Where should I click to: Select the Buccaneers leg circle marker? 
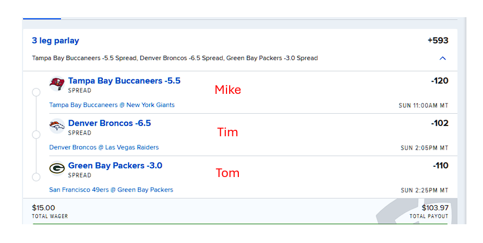click(36, 92)
